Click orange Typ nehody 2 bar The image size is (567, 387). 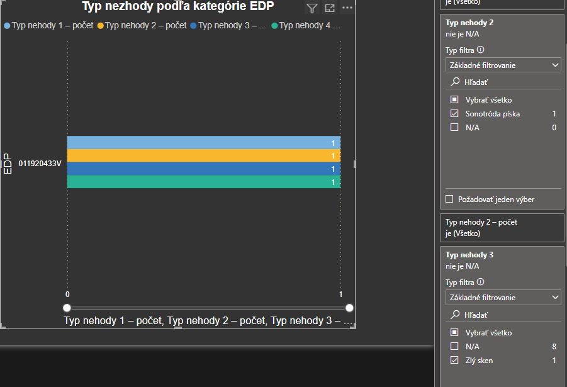click(204, 155)
